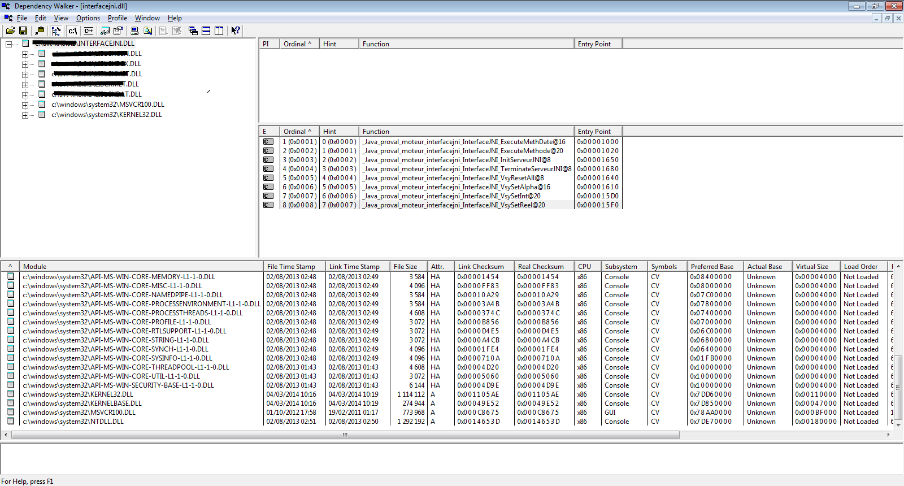904x486 pixels.
Task: Expand the first redacted DLL child node
Action: 25,54
